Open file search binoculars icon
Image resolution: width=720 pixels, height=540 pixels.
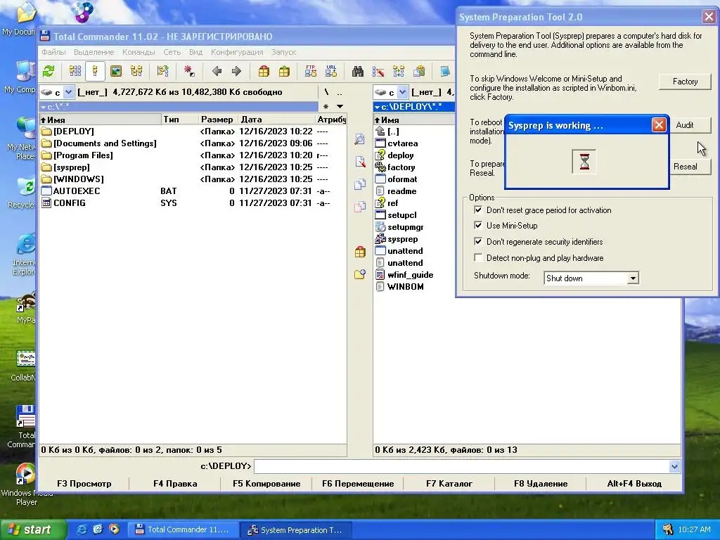click(358, 71)
